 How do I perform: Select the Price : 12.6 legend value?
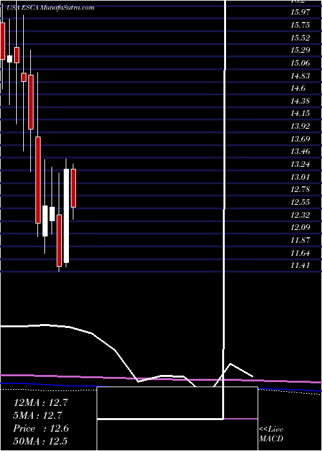[x=41, y=428]
